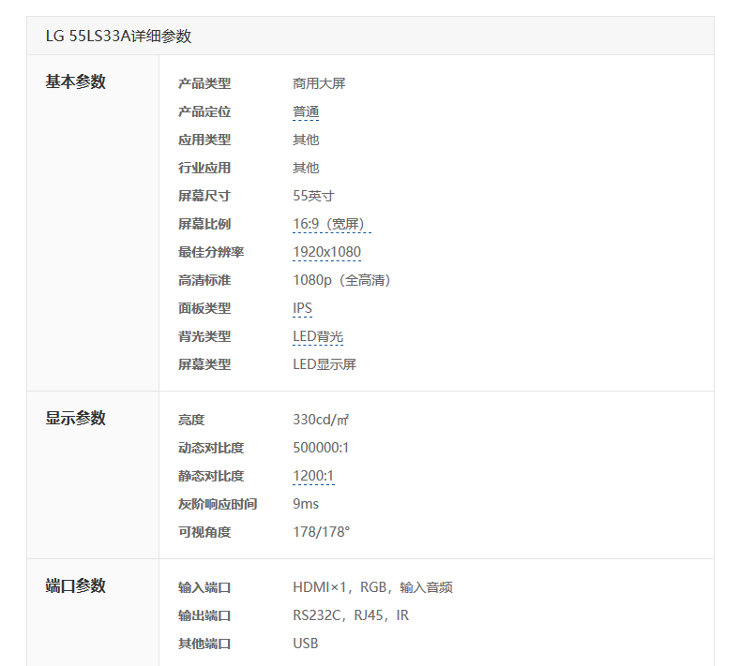This screenshot has height=666, width=741.
Task: Select the 'LG 55LS33A详细参数' heading
Action: coord(118,36)
